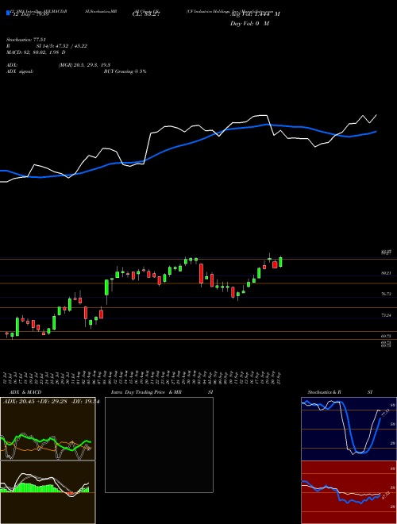The image size is (397, 524).
Task: Click the 'SI 14/3: 47.52 / 45.22' reading
Action: click(62, 46)
